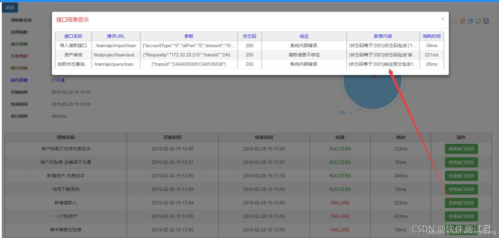Click the 成功用例 label
Screen dimensions: 499x238
tap(19, 44)
